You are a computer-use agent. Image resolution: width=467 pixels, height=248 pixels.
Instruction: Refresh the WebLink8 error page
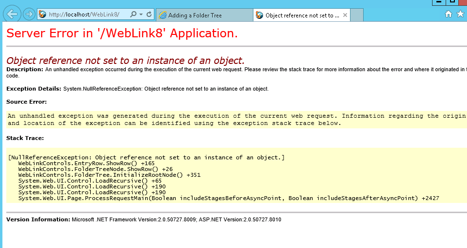tap(149, 15)
